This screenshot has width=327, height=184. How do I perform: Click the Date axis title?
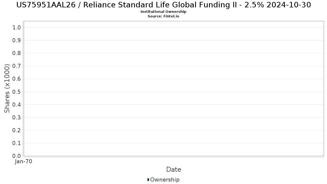coord(174,170)
